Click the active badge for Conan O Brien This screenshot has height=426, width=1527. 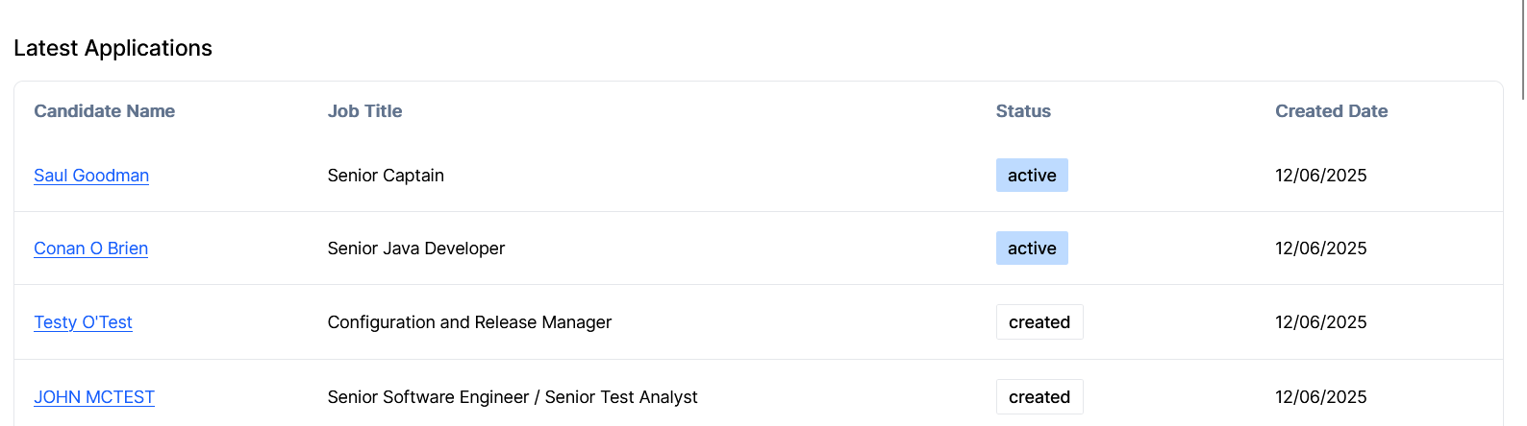point(1032,248)
